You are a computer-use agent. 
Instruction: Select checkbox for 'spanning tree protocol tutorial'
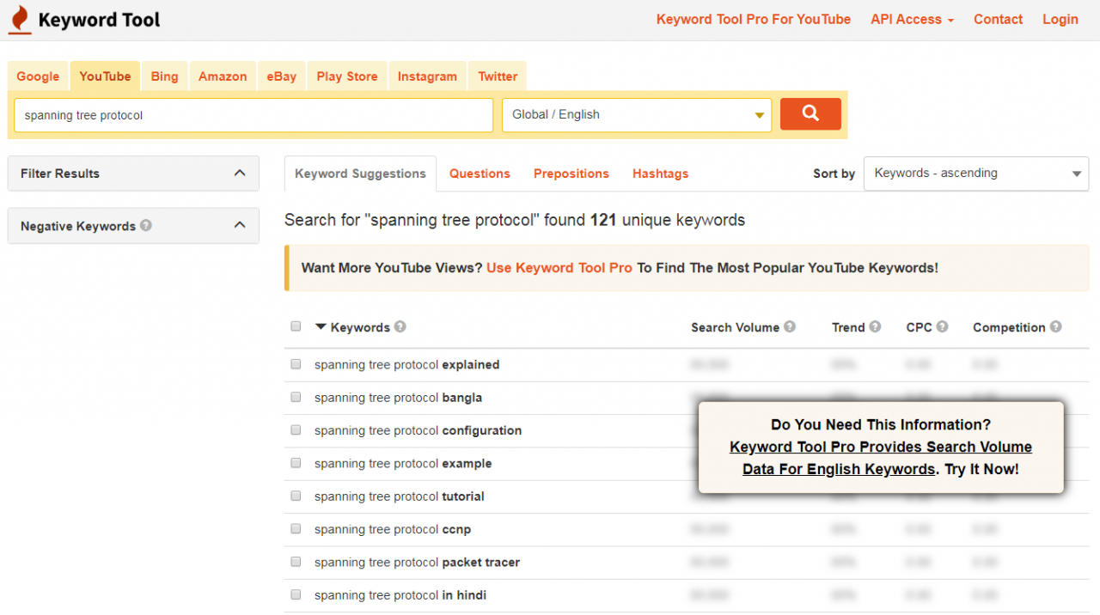(x=296, y=496)
